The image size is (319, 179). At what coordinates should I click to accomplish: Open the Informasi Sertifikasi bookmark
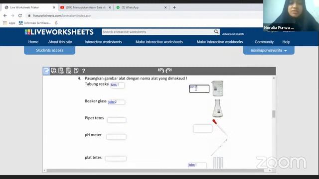coord(34,23)
